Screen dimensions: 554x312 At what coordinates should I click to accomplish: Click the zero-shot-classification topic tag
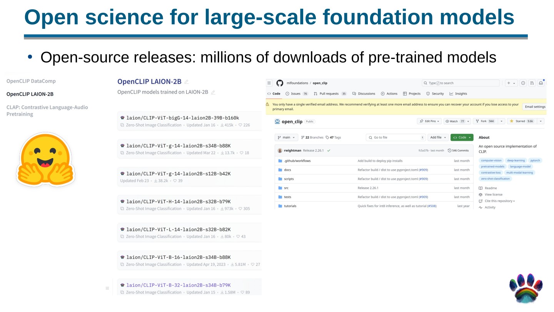pyautogui.click(x=495, y=179)
